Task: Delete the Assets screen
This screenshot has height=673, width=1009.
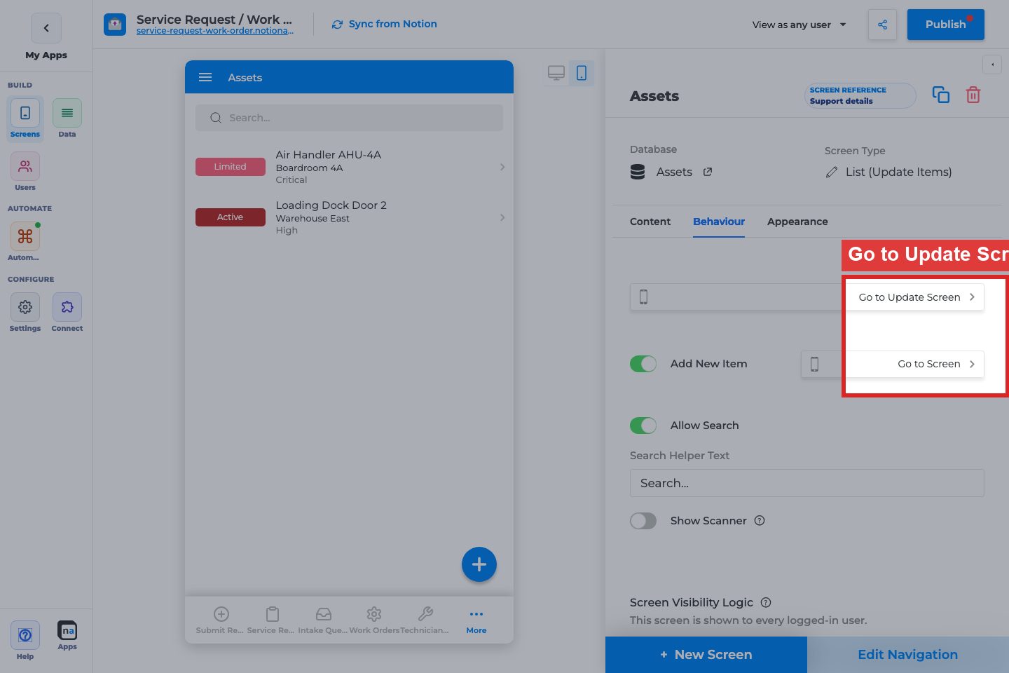Action: pos(973,95)
